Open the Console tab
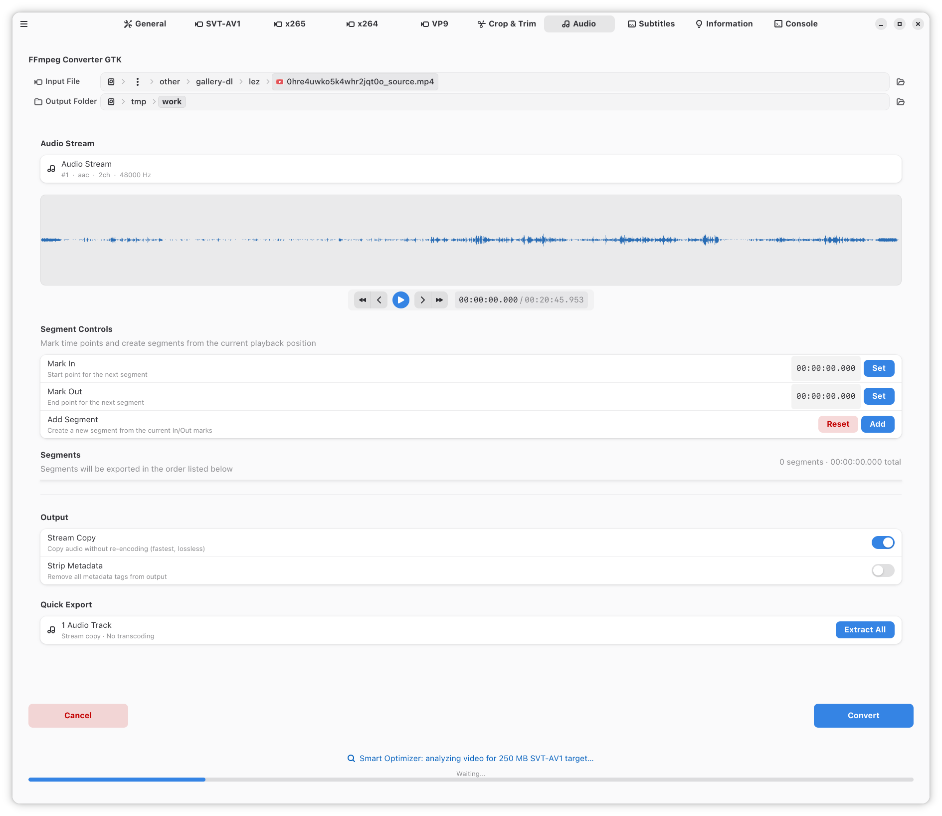The height and width of the screenshot is (816, 942). pos(796,24)
